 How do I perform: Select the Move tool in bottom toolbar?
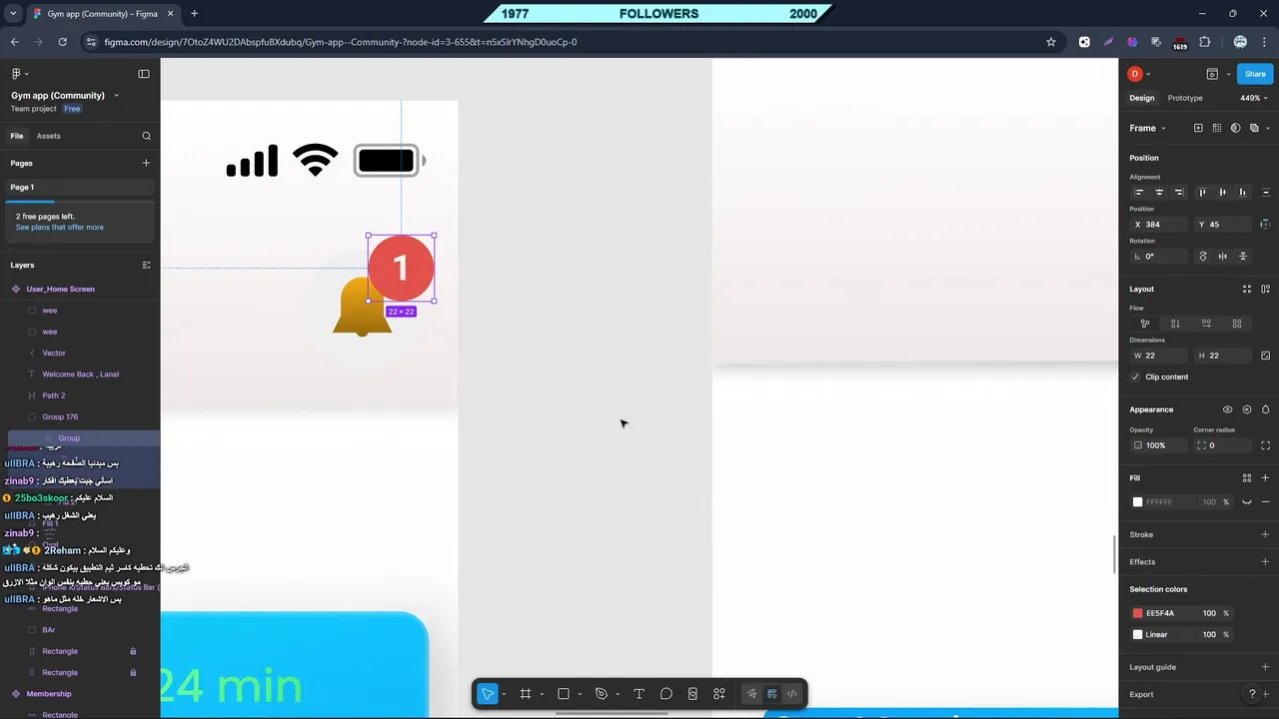pos(488,694)
